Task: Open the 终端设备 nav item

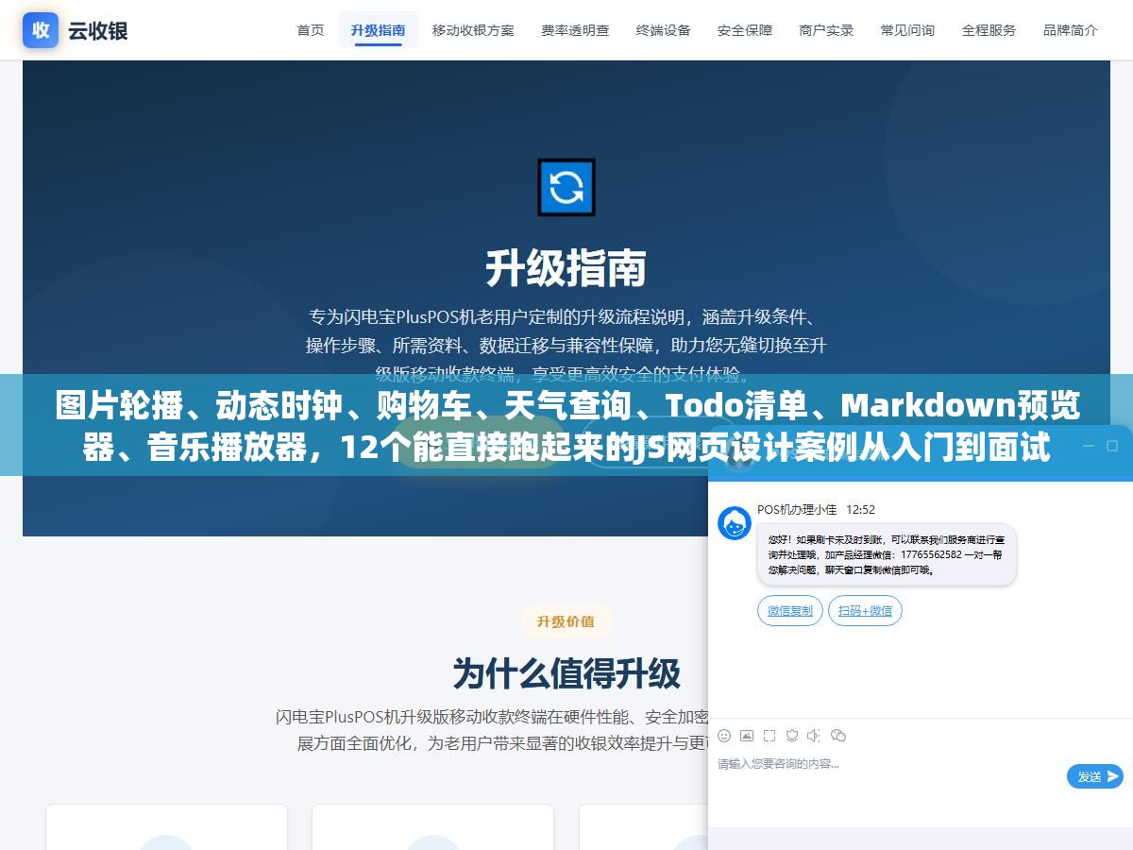Action: tap(664, 30)
